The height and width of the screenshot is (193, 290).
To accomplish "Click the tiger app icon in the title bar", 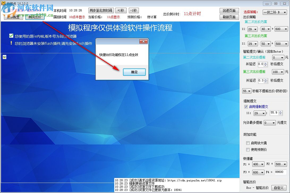I will tap(3, 3).
